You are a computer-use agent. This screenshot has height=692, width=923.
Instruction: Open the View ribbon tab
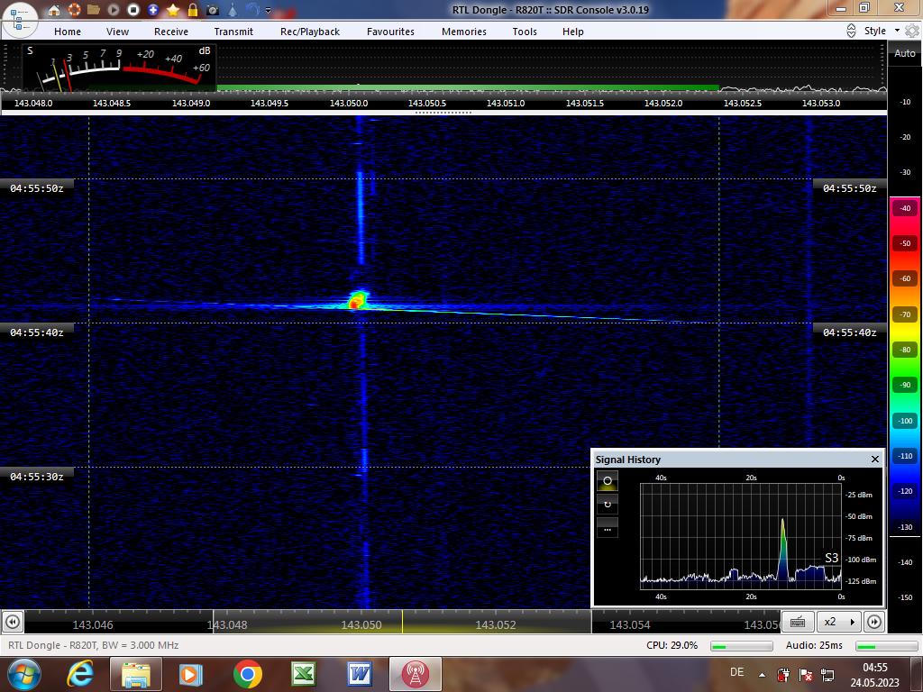coord(117,32)
